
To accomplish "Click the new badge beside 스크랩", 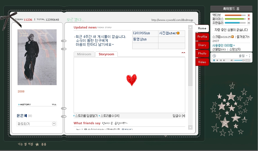I will coord(232,37).
